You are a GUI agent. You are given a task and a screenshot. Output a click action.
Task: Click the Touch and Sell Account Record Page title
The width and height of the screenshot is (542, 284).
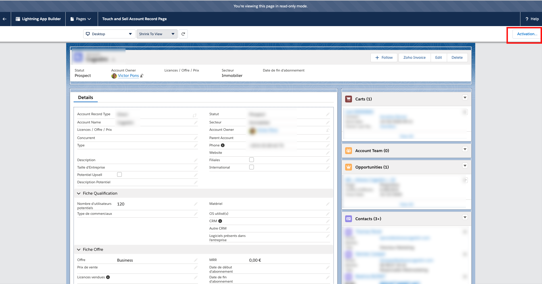tap(134, 19)
